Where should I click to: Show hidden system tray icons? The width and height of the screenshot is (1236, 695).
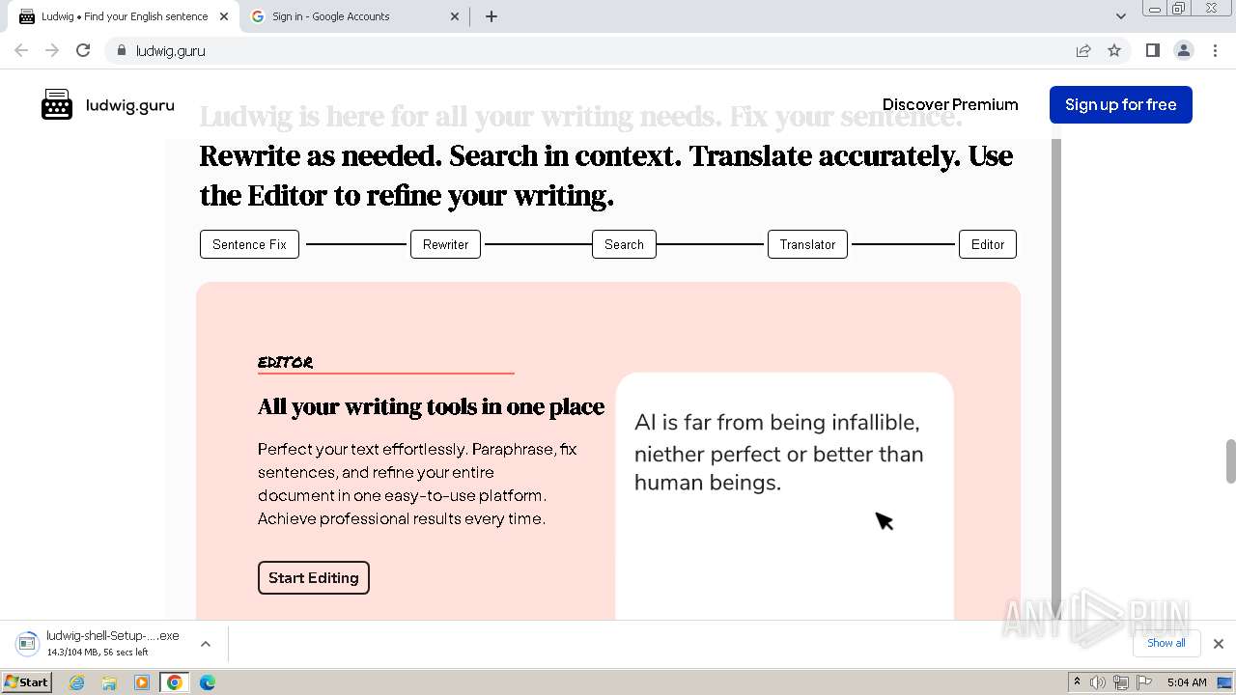tap(1077, 682)
